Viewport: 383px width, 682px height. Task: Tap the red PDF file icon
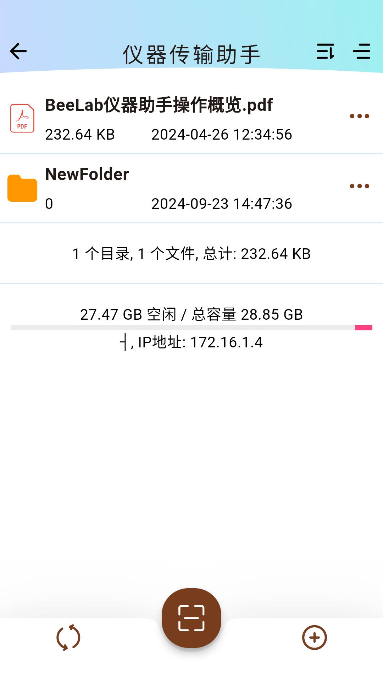[x=22, y=118]
